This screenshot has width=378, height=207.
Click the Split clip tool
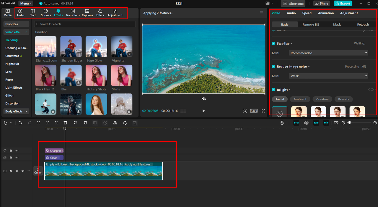pos(38,123)
